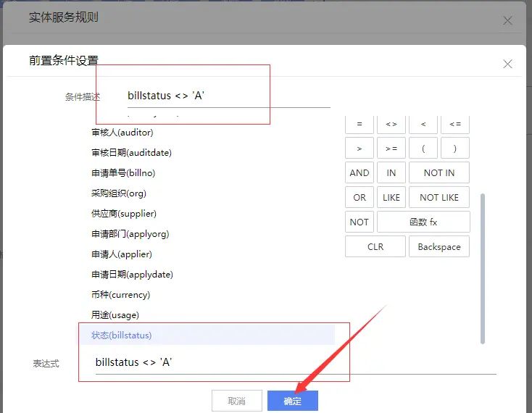Insert the OR operator

point(359,197)
